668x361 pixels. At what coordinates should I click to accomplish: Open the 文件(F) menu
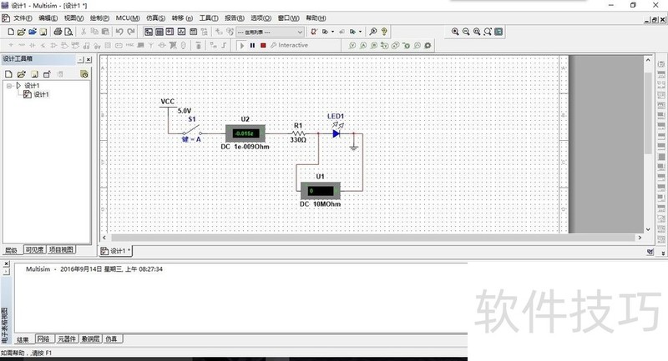(23, 18)
